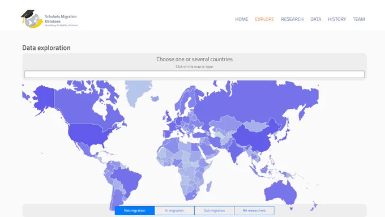Screen dimensions: 385x217
Task: Select Iceland on the map
Action: pos(155,99)
